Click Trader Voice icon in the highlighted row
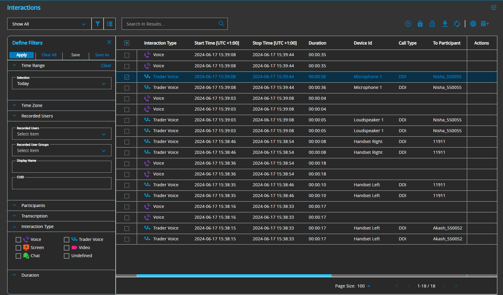Screen dimensions: 503x295 tap(147, 76)
